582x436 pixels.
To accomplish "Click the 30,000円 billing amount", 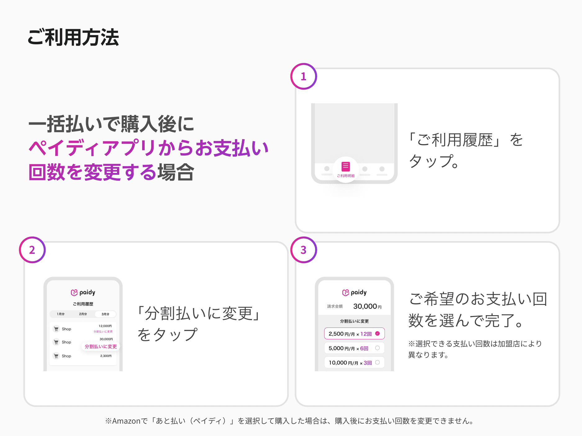I will pyautogui.click(x=367, y=306).
